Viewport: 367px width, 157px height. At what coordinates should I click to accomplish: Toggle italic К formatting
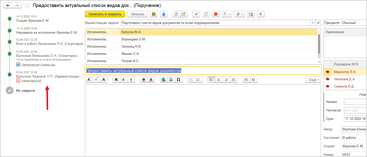click(124, 79)
